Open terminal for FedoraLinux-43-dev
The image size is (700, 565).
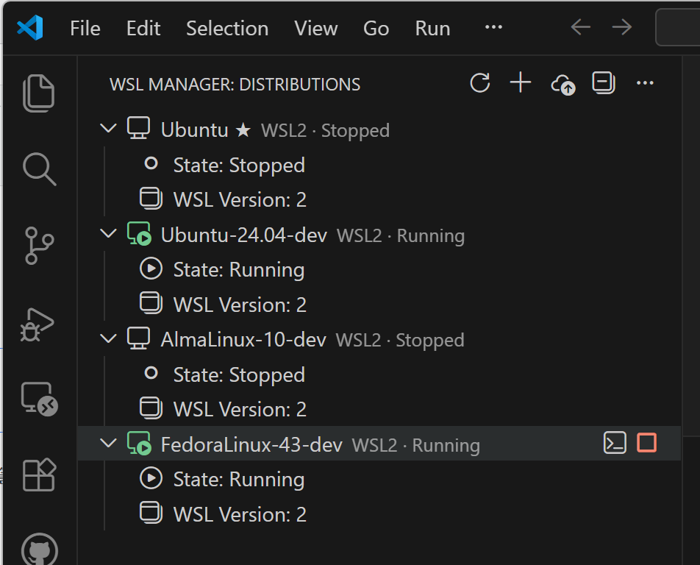(x=615, y=443)
